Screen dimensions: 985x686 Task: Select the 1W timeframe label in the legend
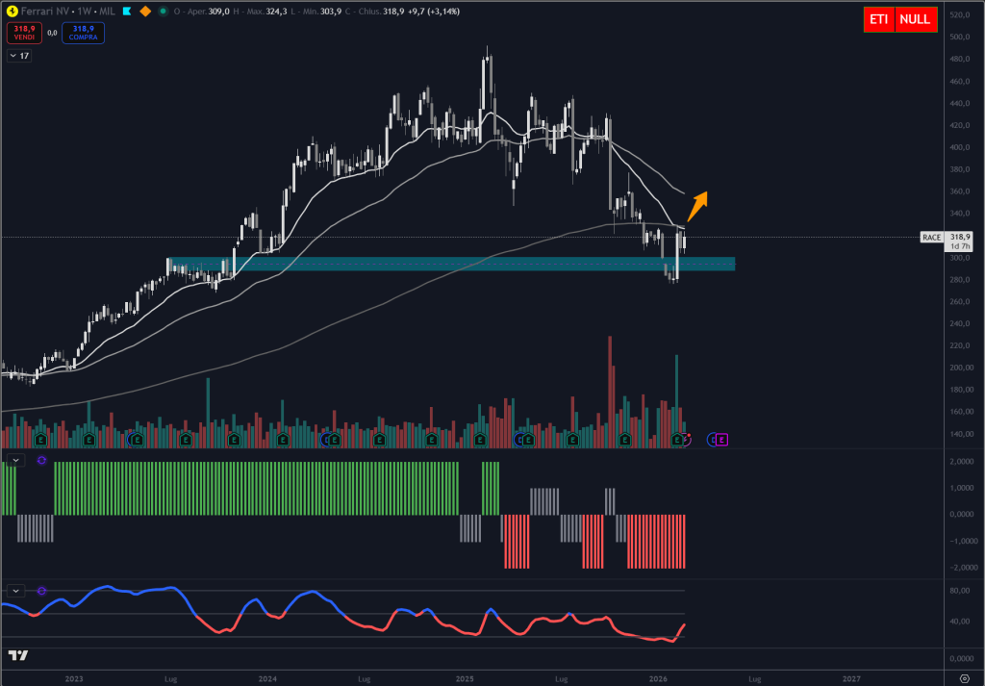[83, 11]
